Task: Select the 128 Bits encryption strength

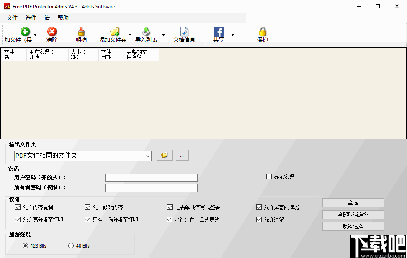Action: (x=25, y=246)
